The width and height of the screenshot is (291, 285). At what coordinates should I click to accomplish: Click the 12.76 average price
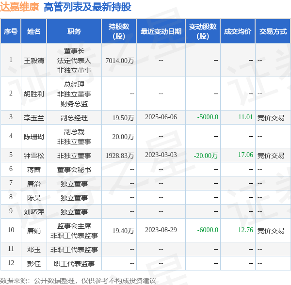245,230
